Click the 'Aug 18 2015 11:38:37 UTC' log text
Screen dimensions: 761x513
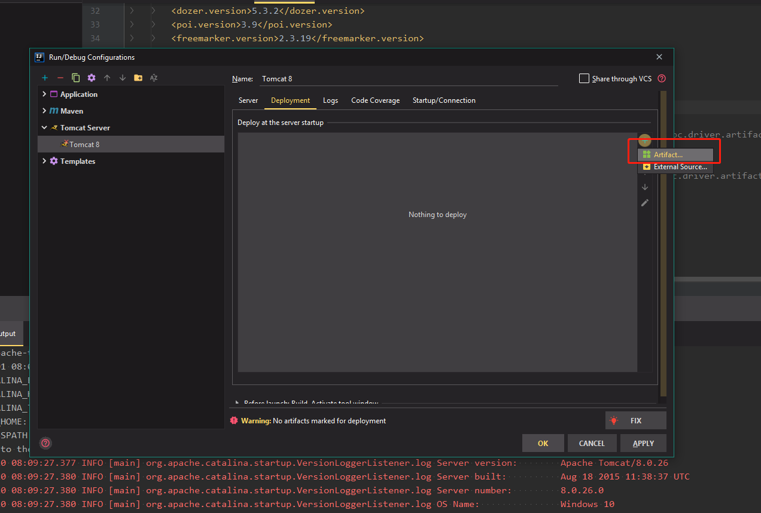pos(625,477)
